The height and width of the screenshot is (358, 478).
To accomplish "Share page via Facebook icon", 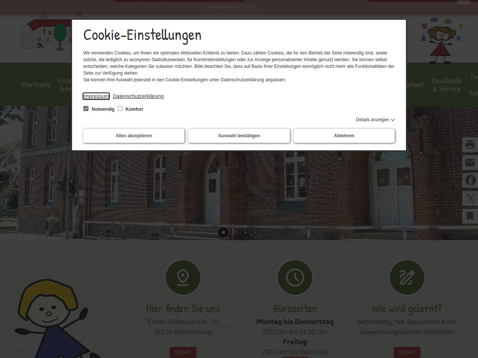I will 470,180.
